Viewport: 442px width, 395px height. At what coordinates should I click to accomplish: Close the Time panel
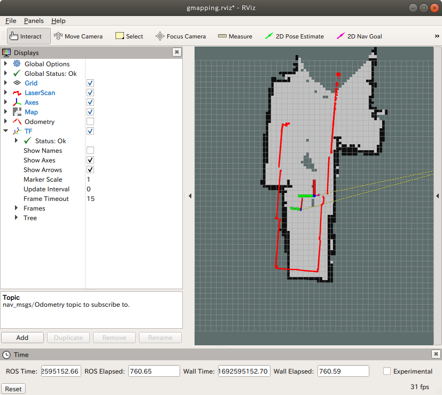point(436,354)
